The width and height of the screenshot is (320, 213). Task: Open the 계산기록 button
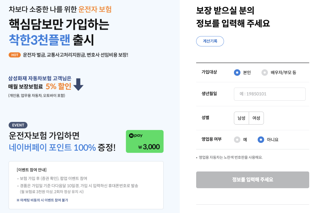pyautogui.click(x=210, y=41)
